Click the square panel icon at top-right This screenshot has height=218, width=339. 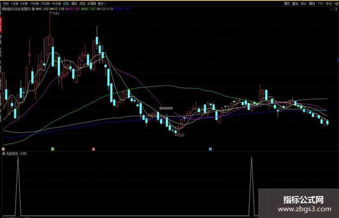[336, 9]
